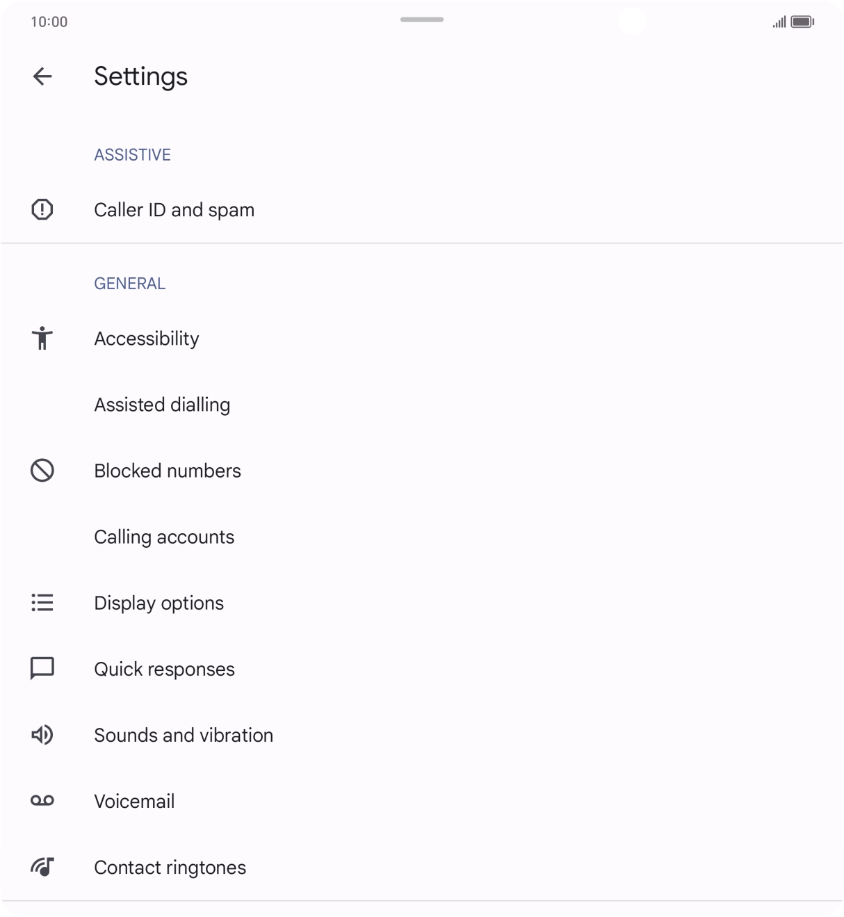The image size is (844, 917).
Task: Click the Contact ringtones music icon
Action: click(42, 867)
